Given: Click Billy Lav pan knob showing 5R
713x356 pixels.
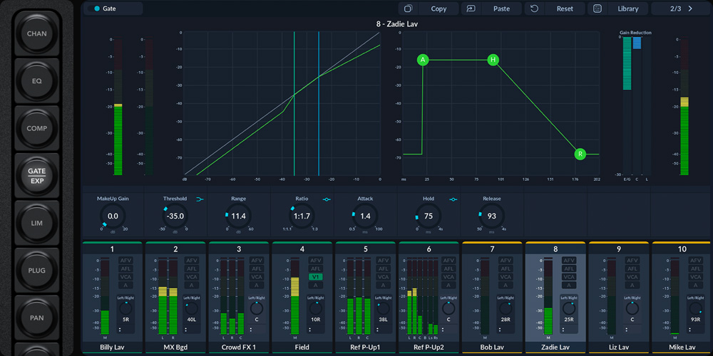Looking at the screenshot, I should 126,309.
